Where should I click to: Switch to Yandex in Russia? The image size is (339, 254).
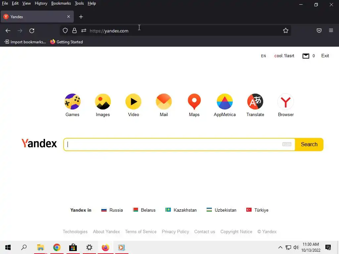[x=112, y=210]
